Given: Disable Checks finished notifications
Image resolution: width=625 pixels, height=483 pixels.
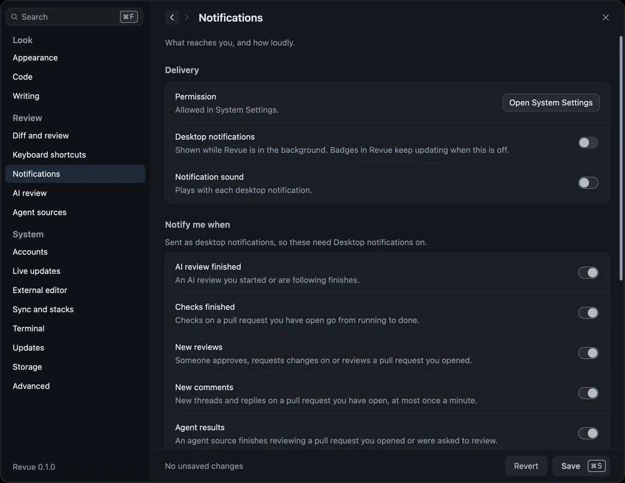Looking at the screenshot, I should pyautogui.click(x=588, y=313).
